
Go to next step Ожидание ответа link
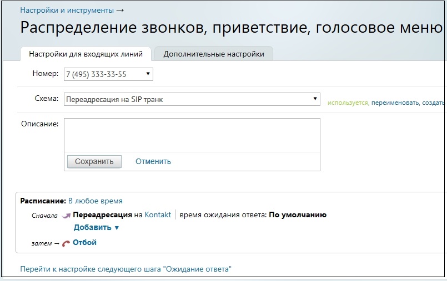(x=125, y=269)
